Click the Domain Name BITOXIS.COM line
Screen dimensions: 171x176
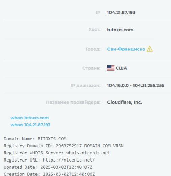click(35, 139)
